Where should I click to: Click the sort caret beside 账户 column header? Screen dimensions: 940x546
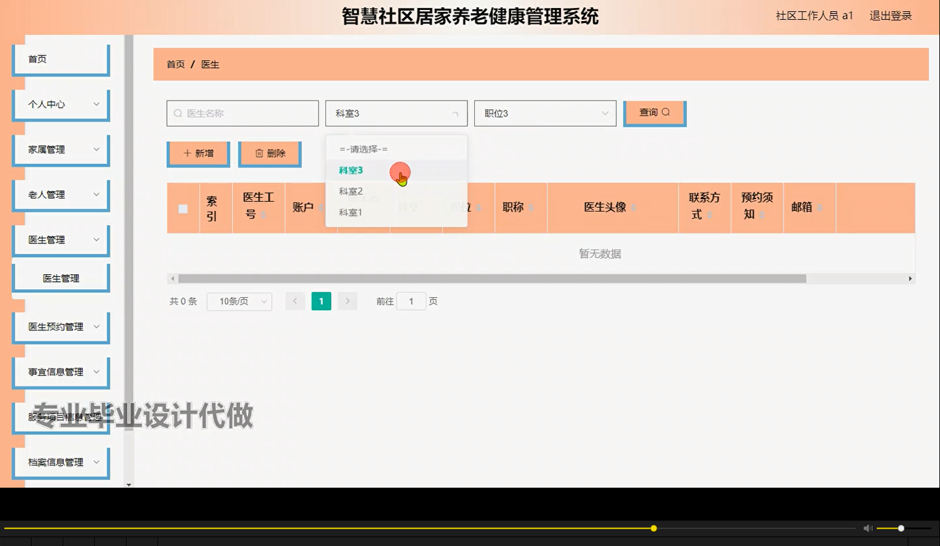pos(320,208)
